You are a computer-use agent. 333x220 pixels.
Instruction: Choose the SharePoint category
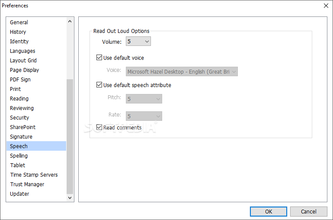coord(36,127)
